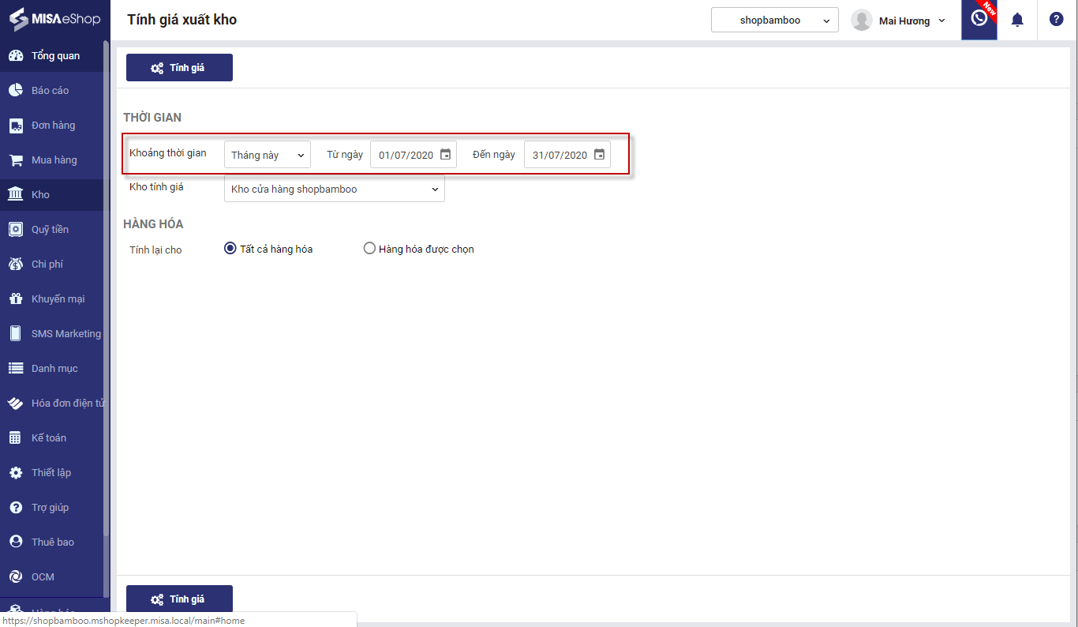The width and height of the screenshot is (1078, 627).
Task: Expand Mai Hương account menu arrow
Action: click(x=941, y=21)
